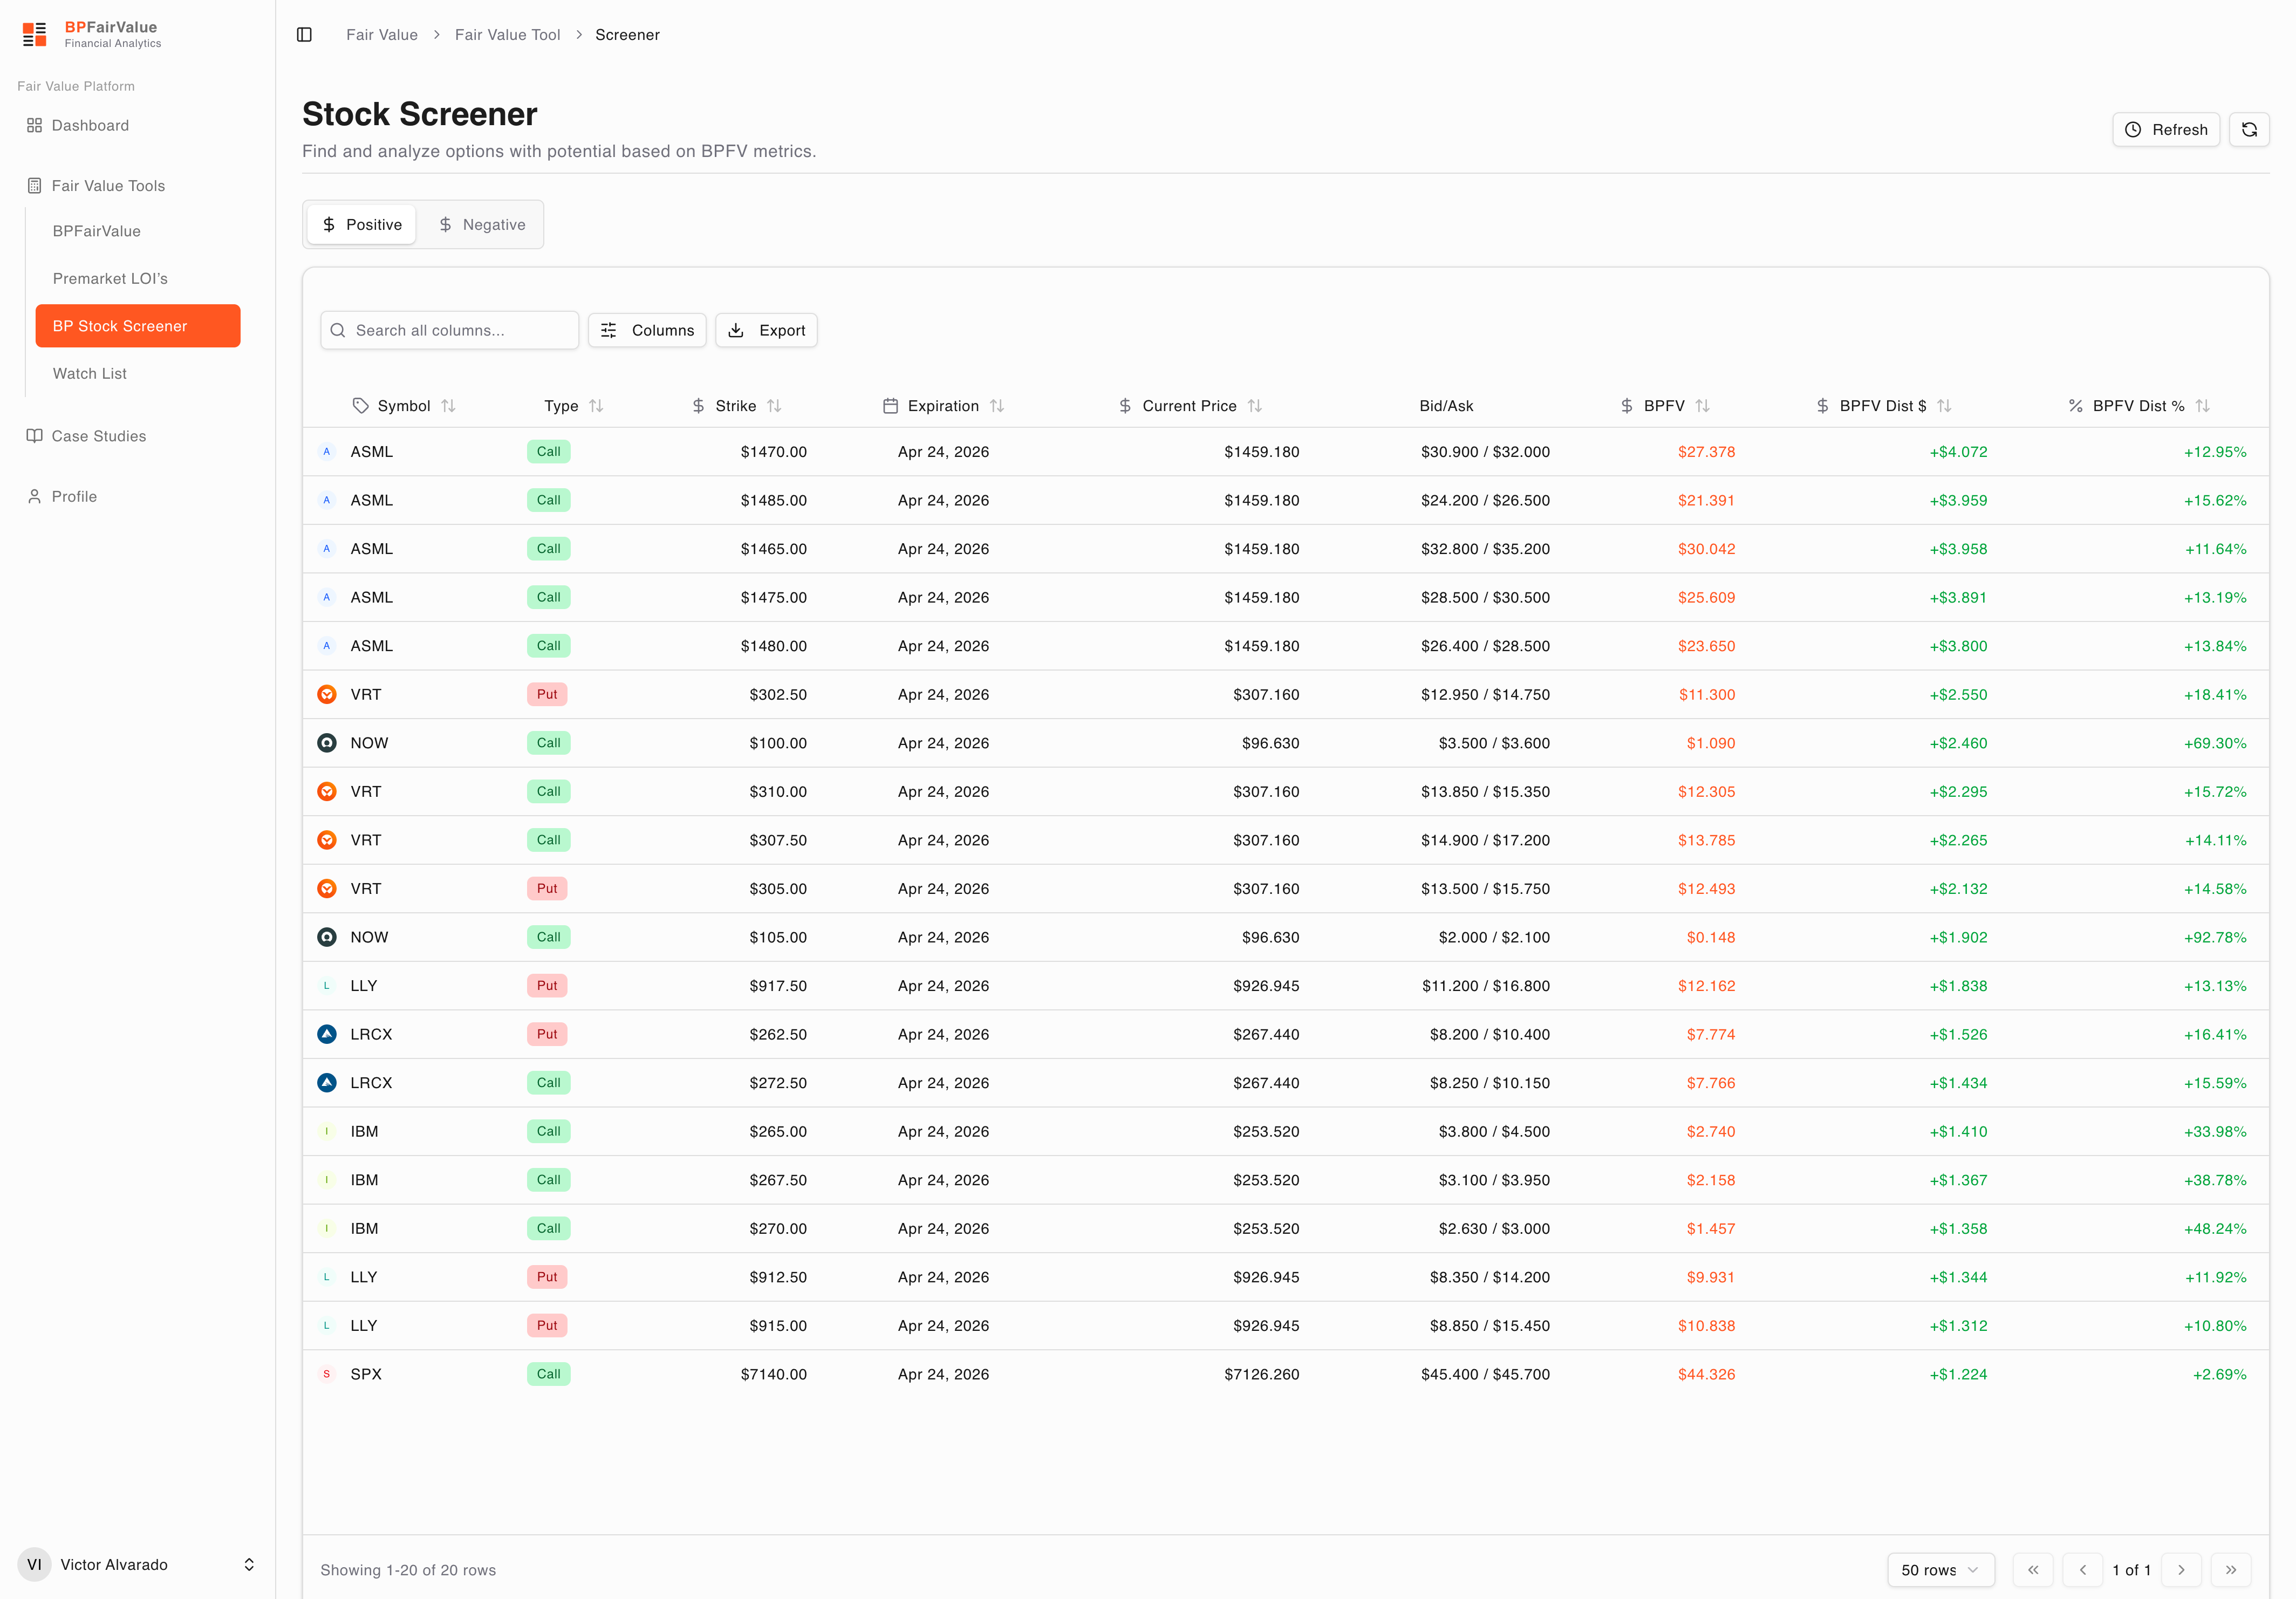Image resolution: width=2296 pixels, height=1599 pixels.
Task: Click the +92.78% value
Action: (2215, 938)
